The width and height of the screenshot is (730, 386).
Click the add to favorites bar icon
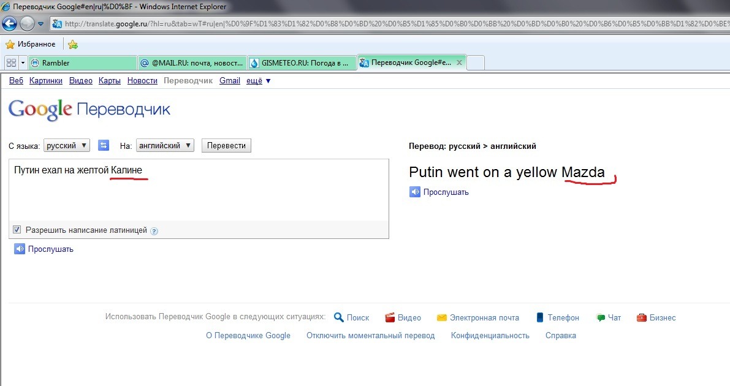pyautogui.click(x=72, y=45)
